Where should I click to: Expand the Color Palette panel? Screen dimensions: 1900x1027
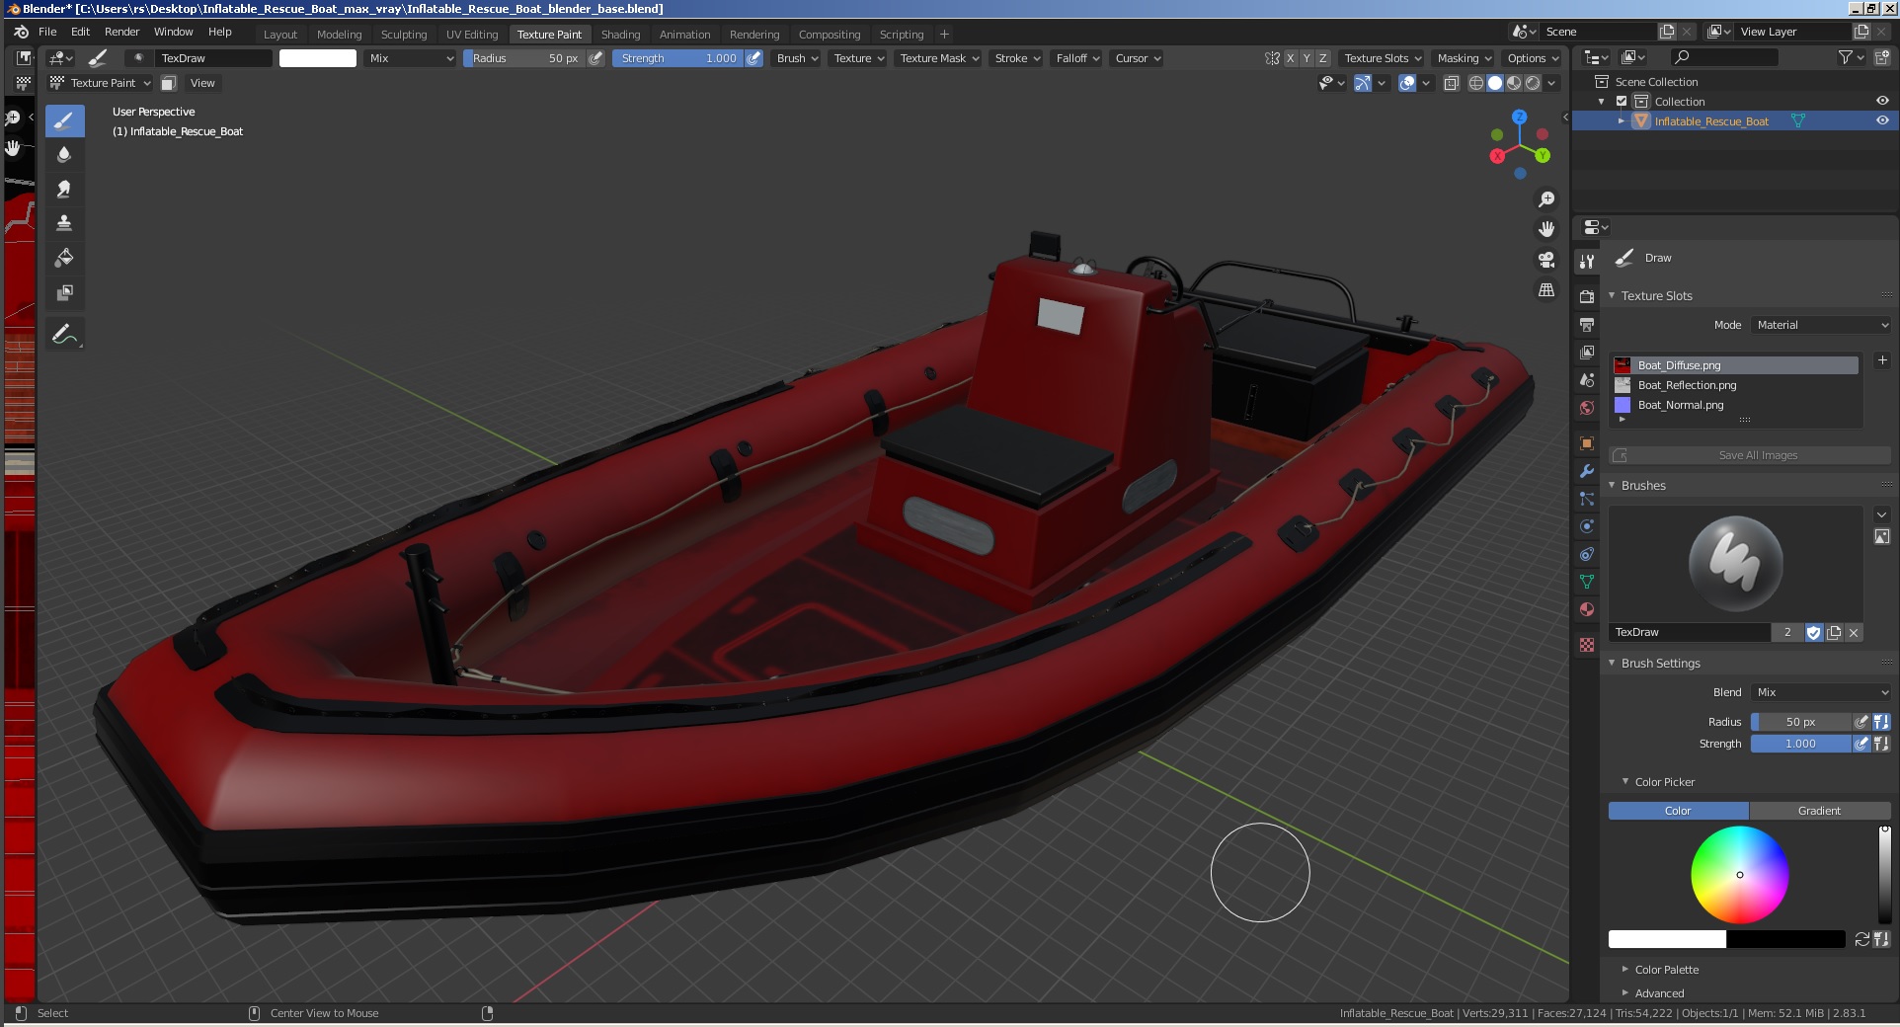point(1666,970)
